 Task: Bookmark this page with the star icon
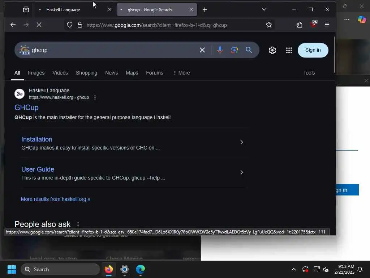click(x=268, y=25)
